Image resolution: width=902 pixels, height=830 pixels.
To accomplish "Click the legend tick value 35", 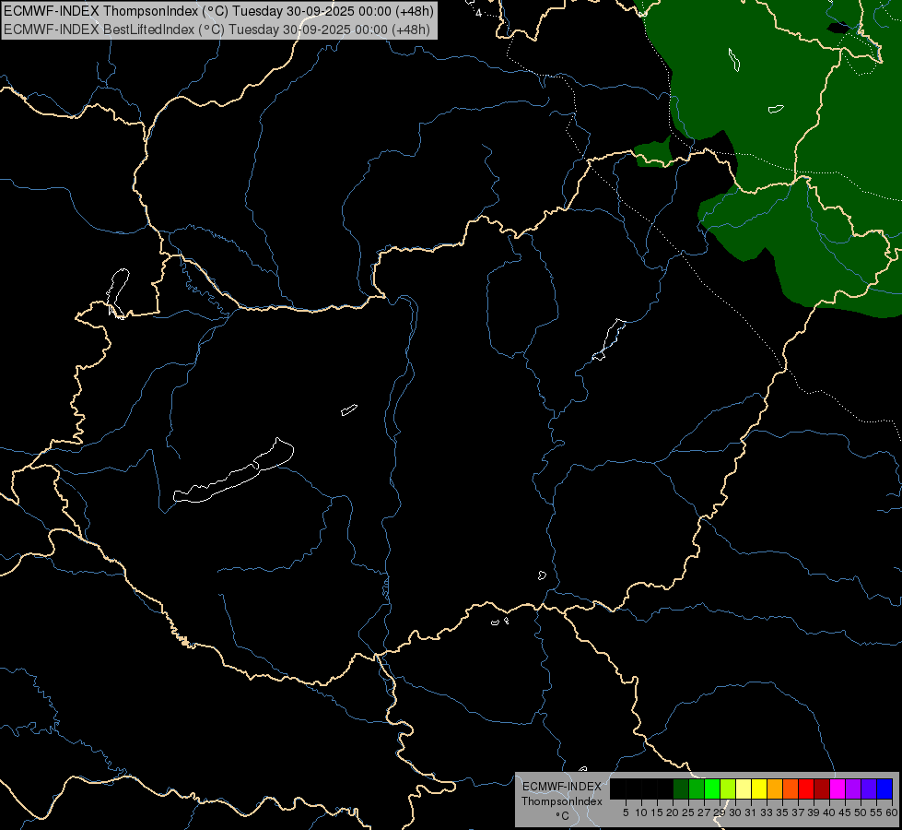I will 782,812.
